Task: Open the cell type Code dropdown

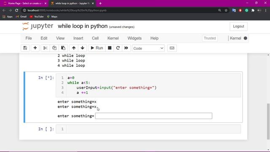Action: [148, 48]
